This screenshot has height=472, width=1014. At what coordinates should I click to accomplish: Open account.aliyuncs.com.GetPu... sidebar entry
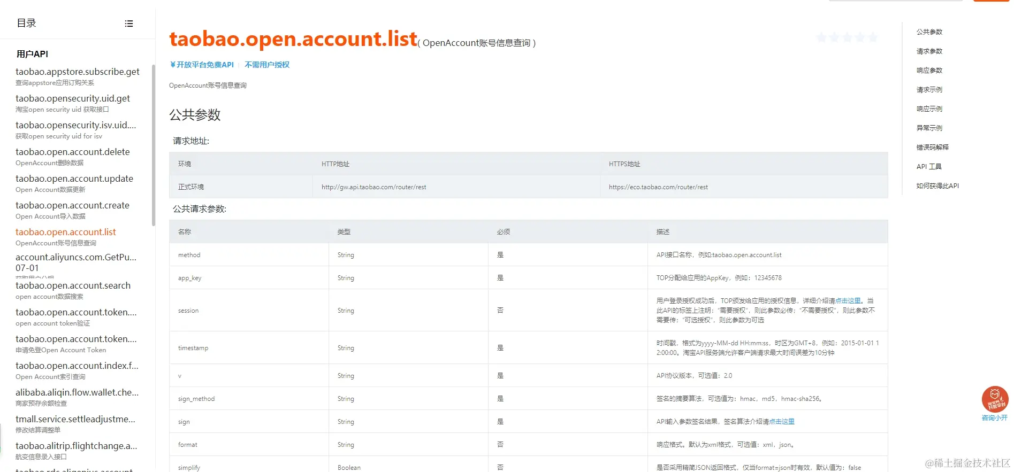(76, 262)
